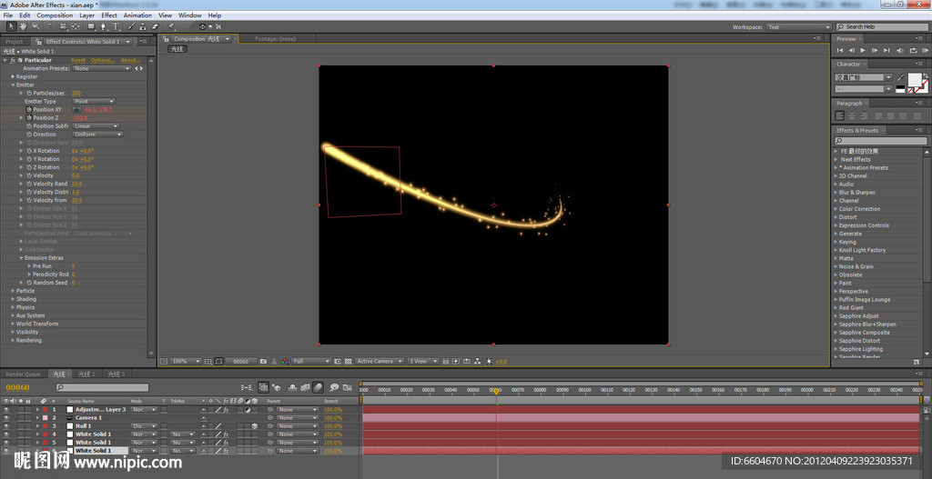Click Reset for the Particular effect
The image size is (932, 479).
coord(78,60)
